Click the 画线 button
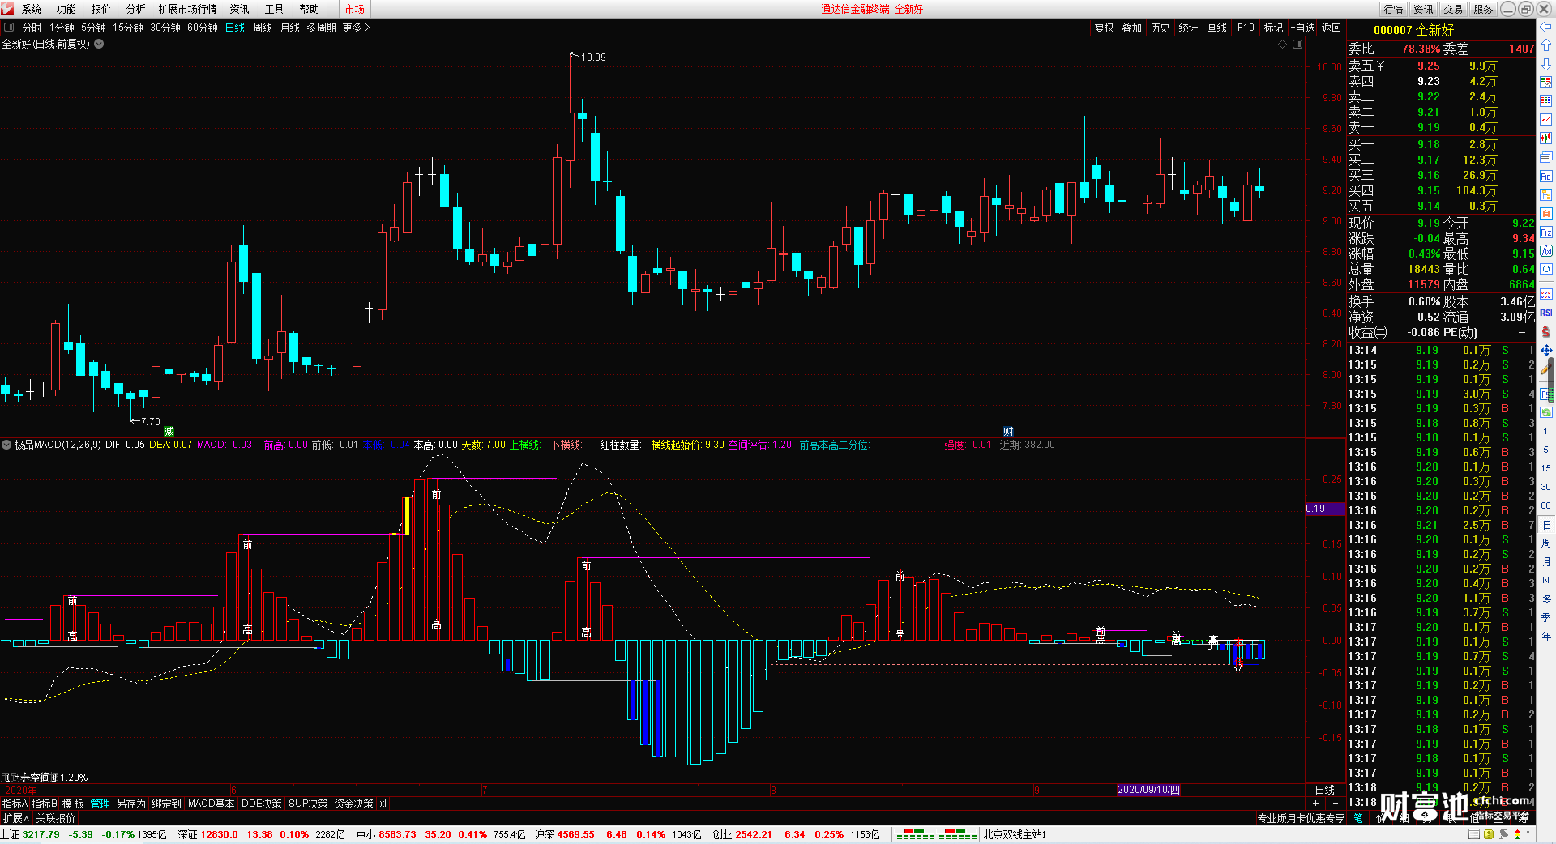The height and width of the screenshot is (844, 1556). [x=1216, y=28]
